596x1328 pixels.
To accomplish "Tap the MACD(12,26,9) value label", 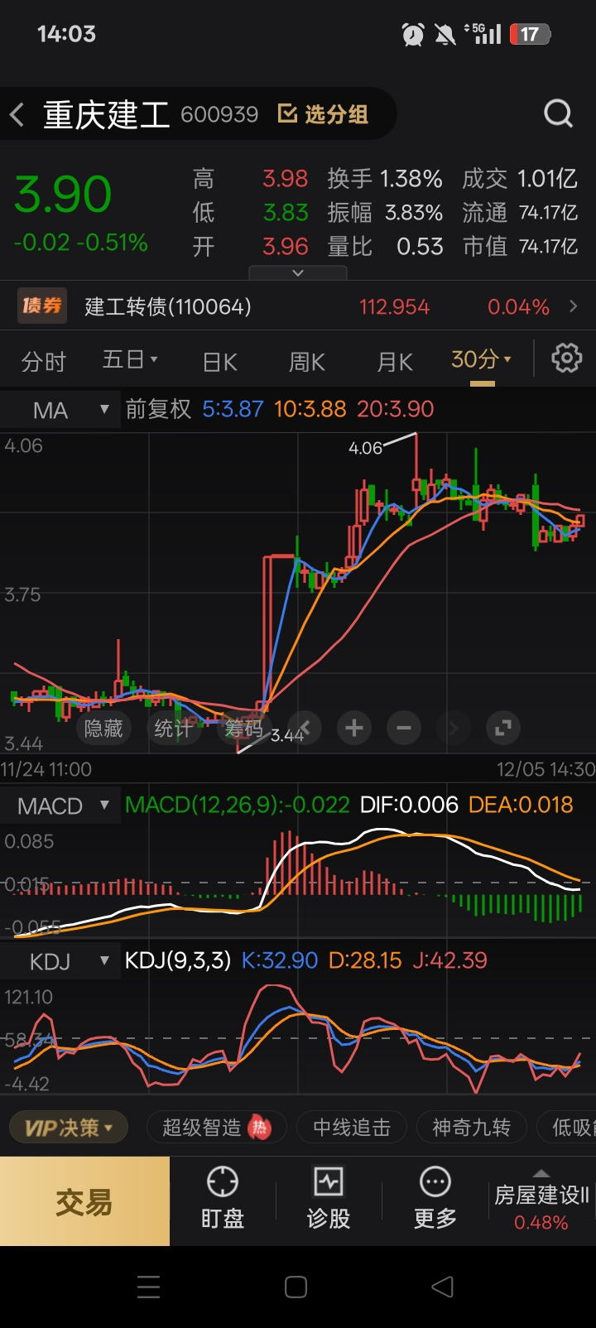I will click(238, 805).
